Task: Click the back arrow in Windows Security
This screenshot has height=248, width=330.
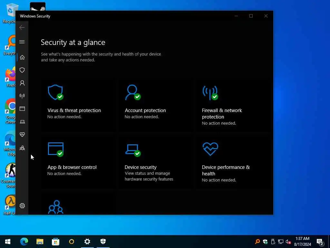Action: [22, 27]
